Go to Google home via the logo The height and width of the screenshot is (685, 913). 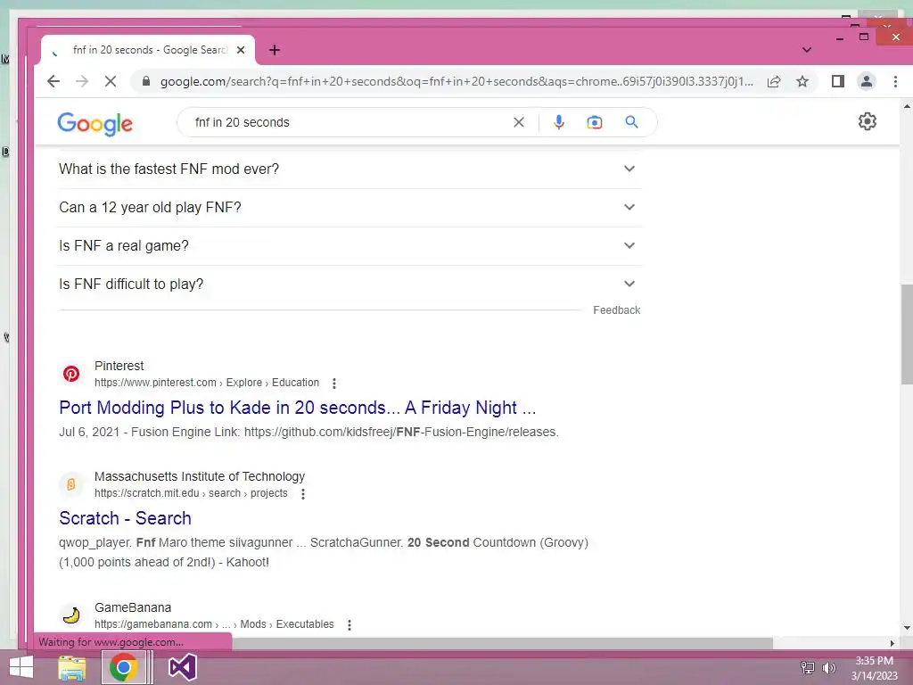click(95, 123)
